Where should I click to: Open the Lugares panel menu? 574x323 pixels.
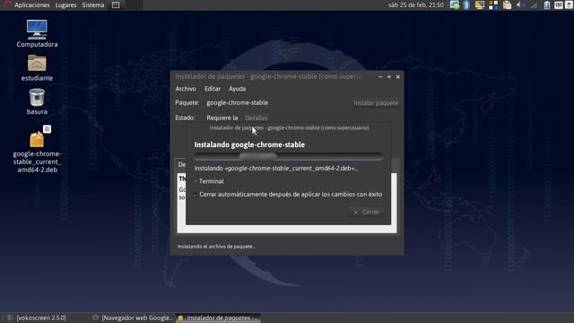click(x=65, y=5)
